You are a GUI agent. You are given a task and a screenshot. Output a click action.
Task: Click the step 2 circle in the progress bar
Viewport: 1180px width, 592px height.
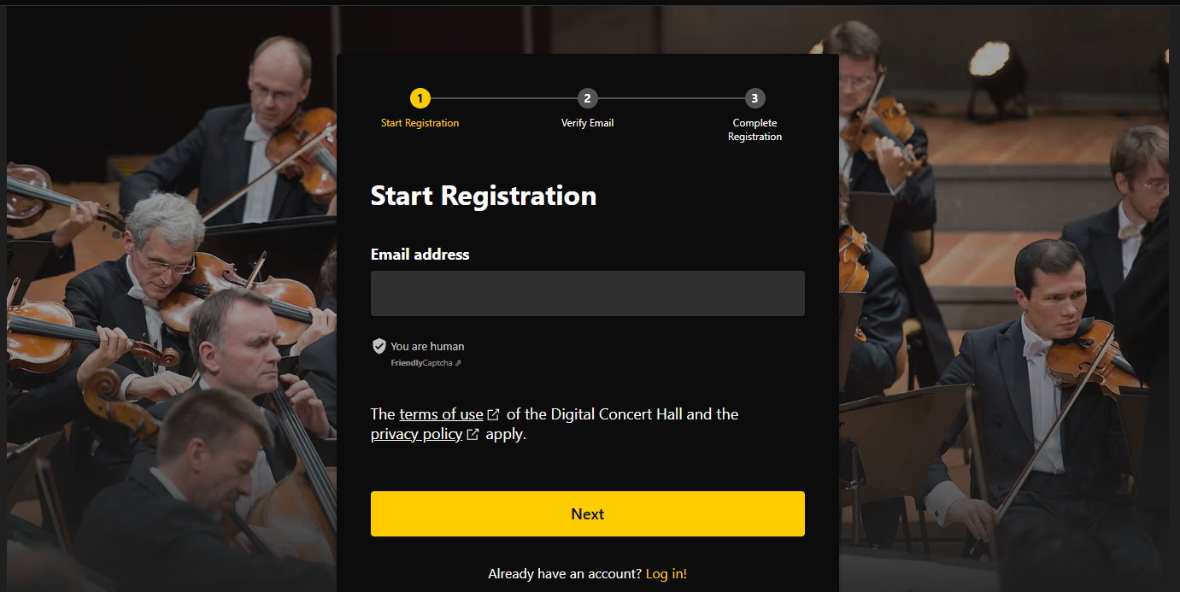587,97
